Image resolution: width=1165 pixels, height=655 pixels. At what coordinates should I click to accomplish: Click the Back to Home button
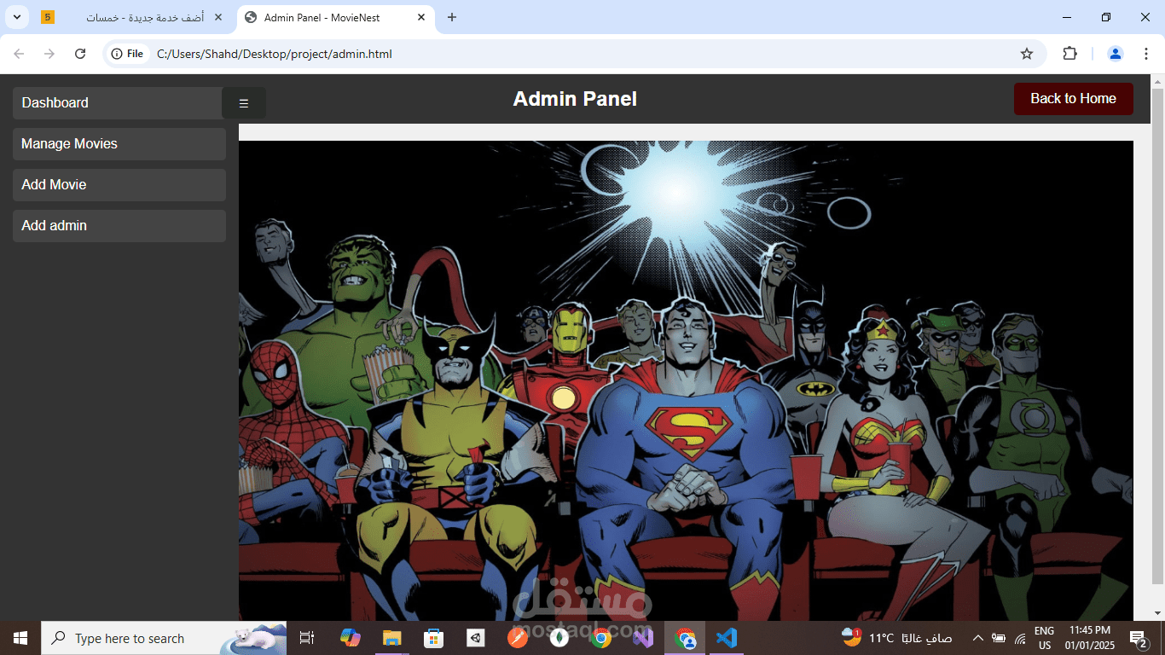(1073, 99)
